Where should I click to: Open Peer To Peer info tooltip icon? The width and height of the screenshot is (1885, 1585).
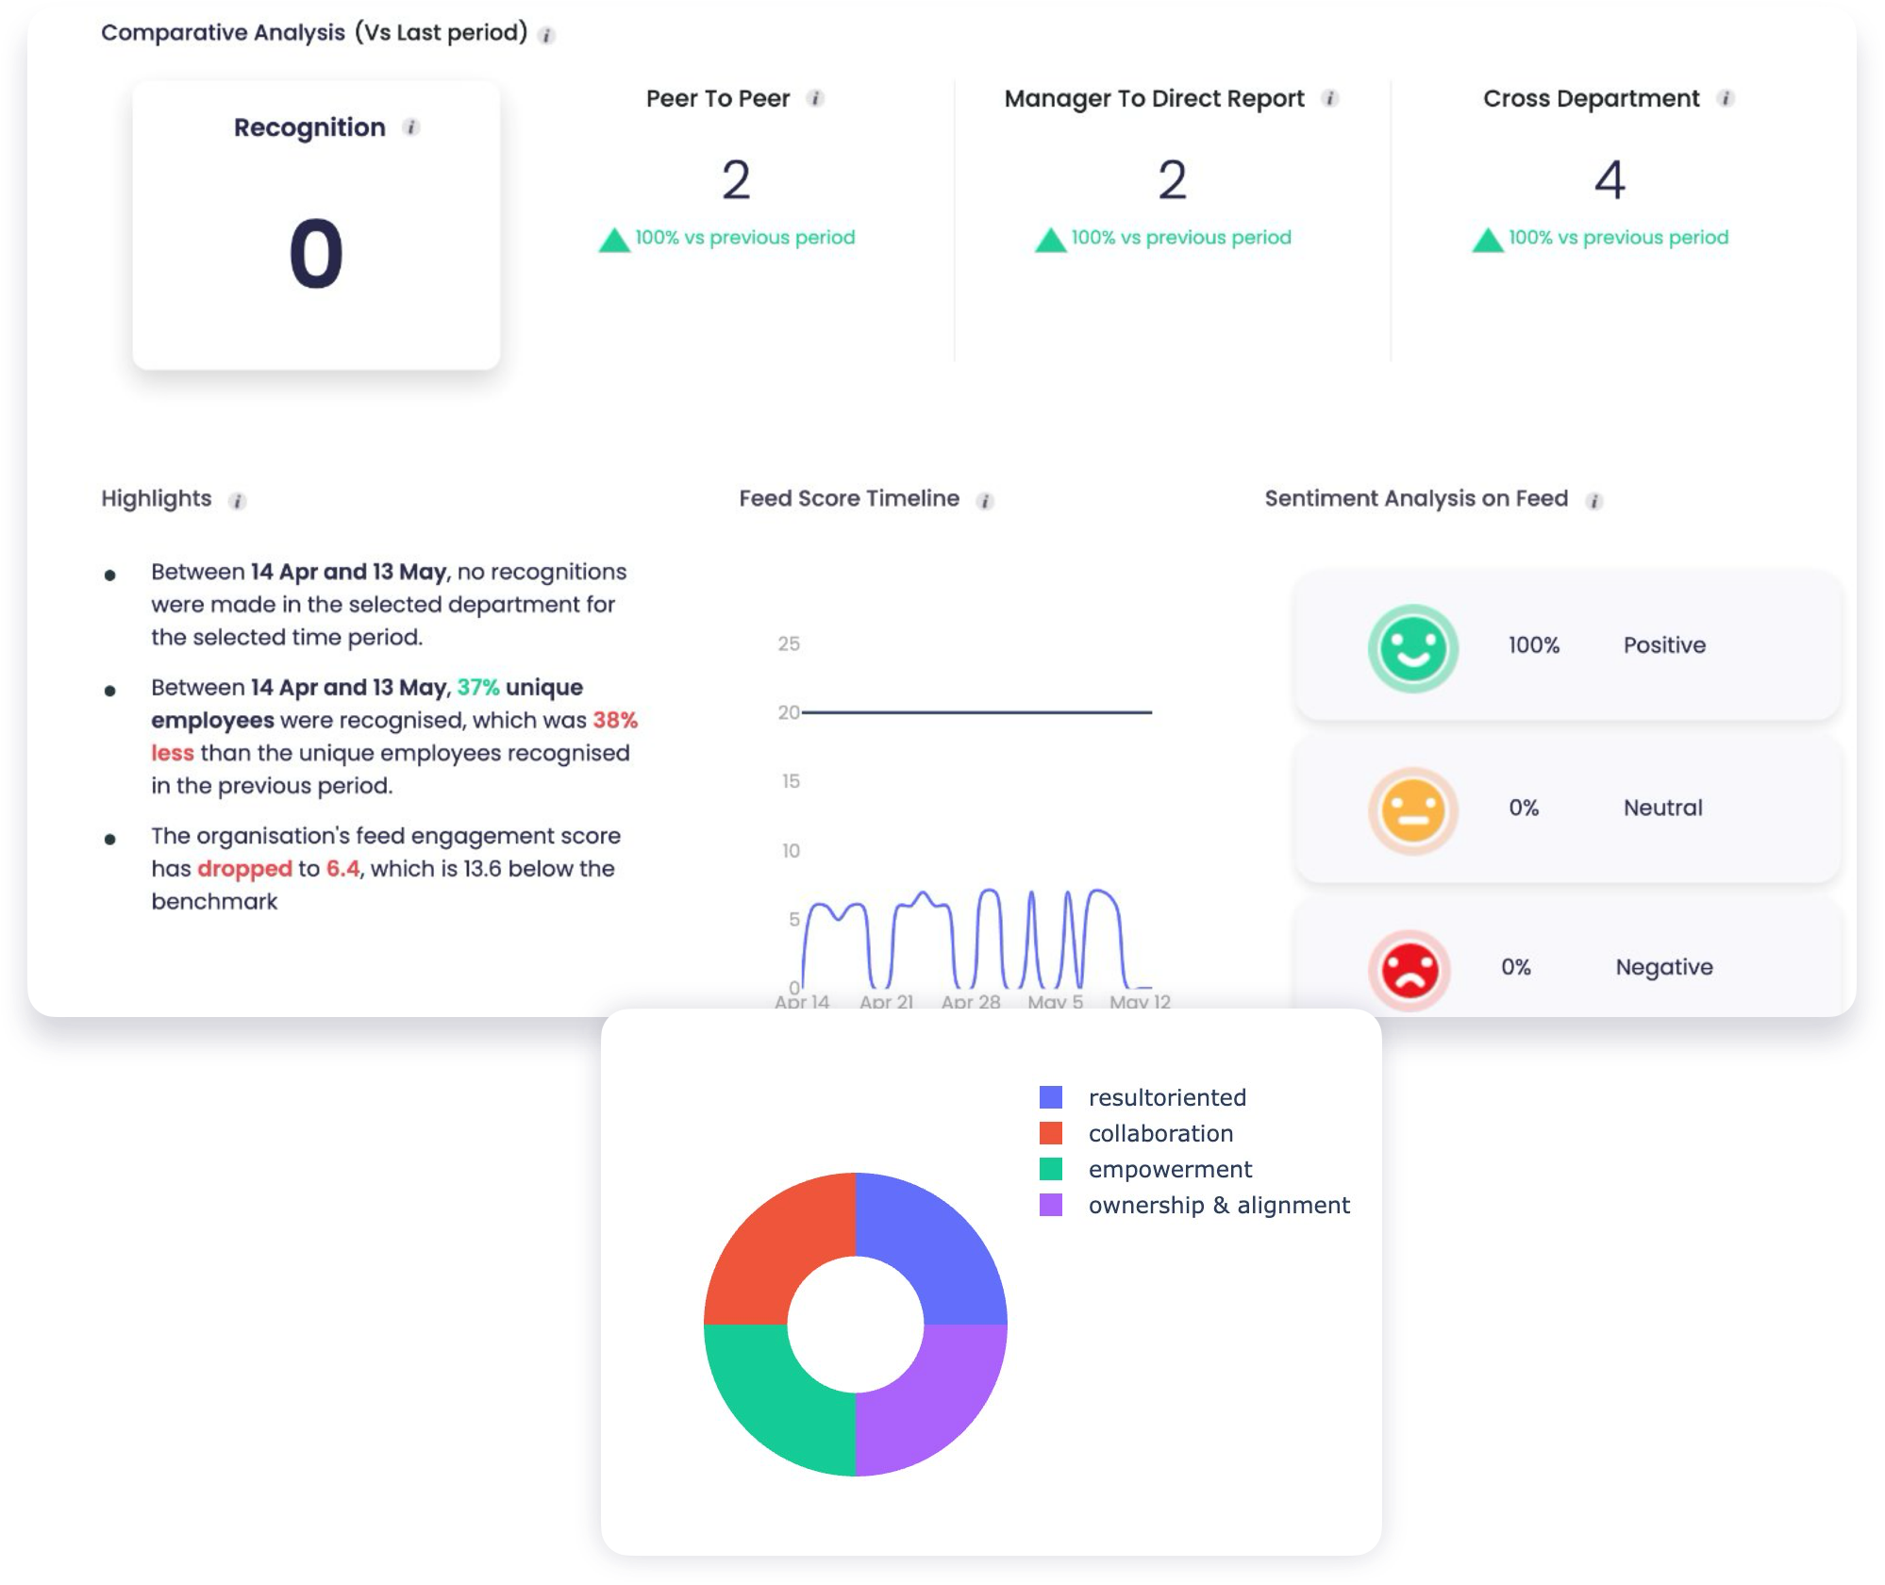pyautogui.click(x=816, y=98)
